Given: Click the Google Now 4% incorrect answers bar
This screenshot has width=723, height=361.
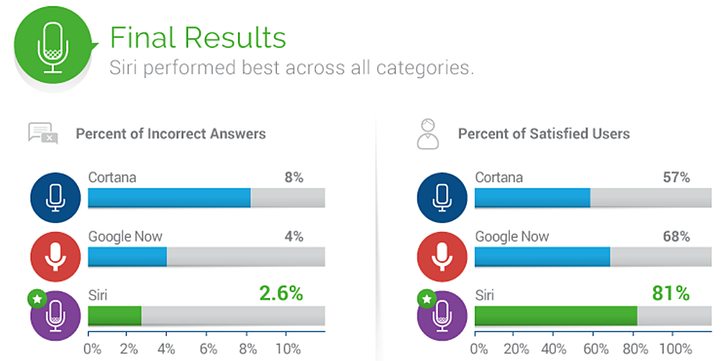Looking at the screenshot, I should point(127,257).
